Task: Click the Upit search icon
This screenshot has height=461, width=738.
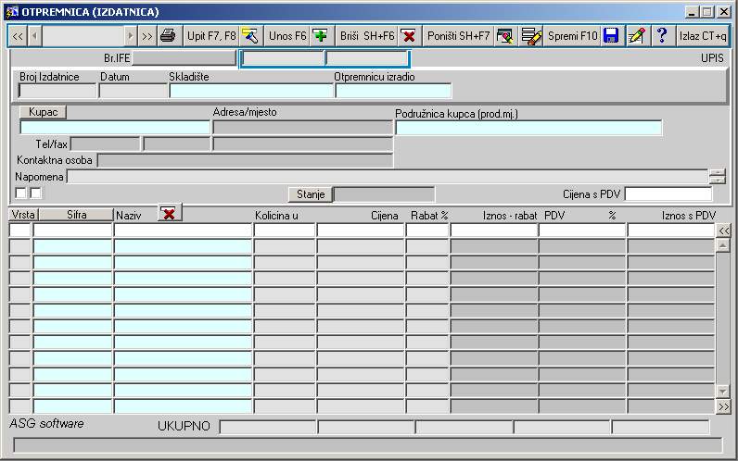Action: [x=249, y=36]
